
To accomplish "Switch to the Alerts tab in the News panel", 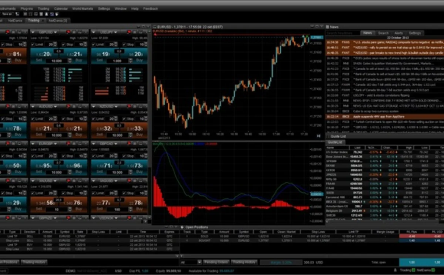I will tap(398, 33).
